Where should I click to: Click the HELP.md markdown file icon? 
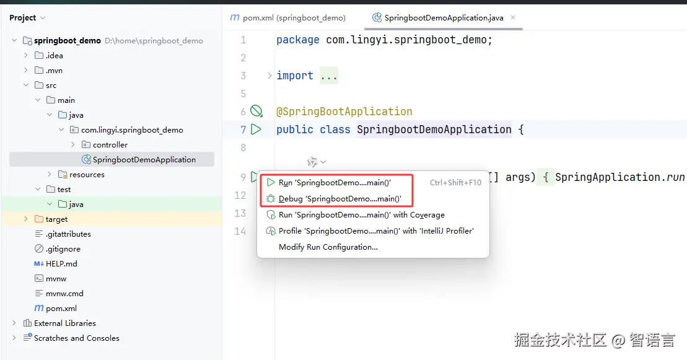coord(39,264)
